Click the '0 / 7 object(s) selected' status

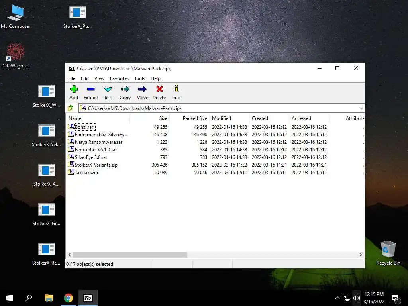point(90,264)
